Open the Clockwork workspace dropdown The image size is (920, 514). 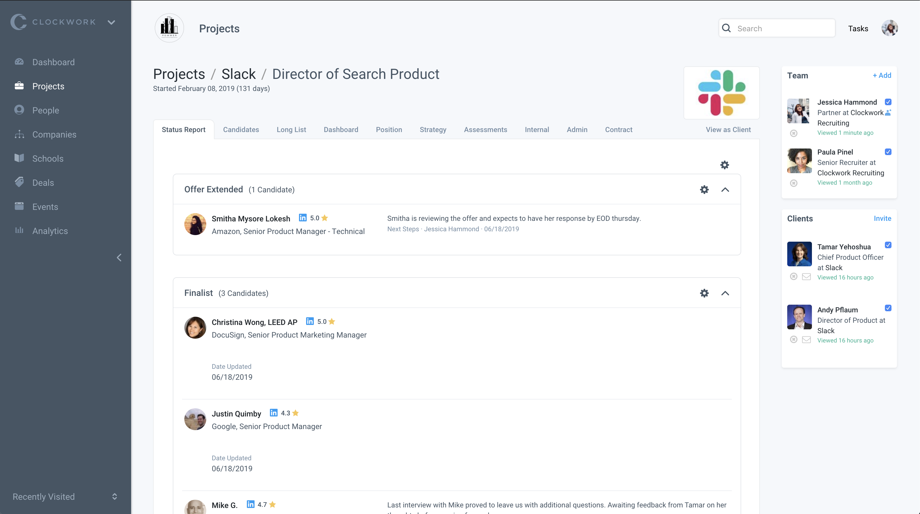(111, 22)
